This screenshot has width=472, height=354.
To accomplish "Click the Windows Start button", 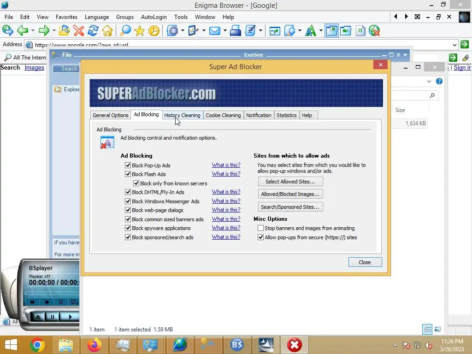I will [x=11, y=345].
